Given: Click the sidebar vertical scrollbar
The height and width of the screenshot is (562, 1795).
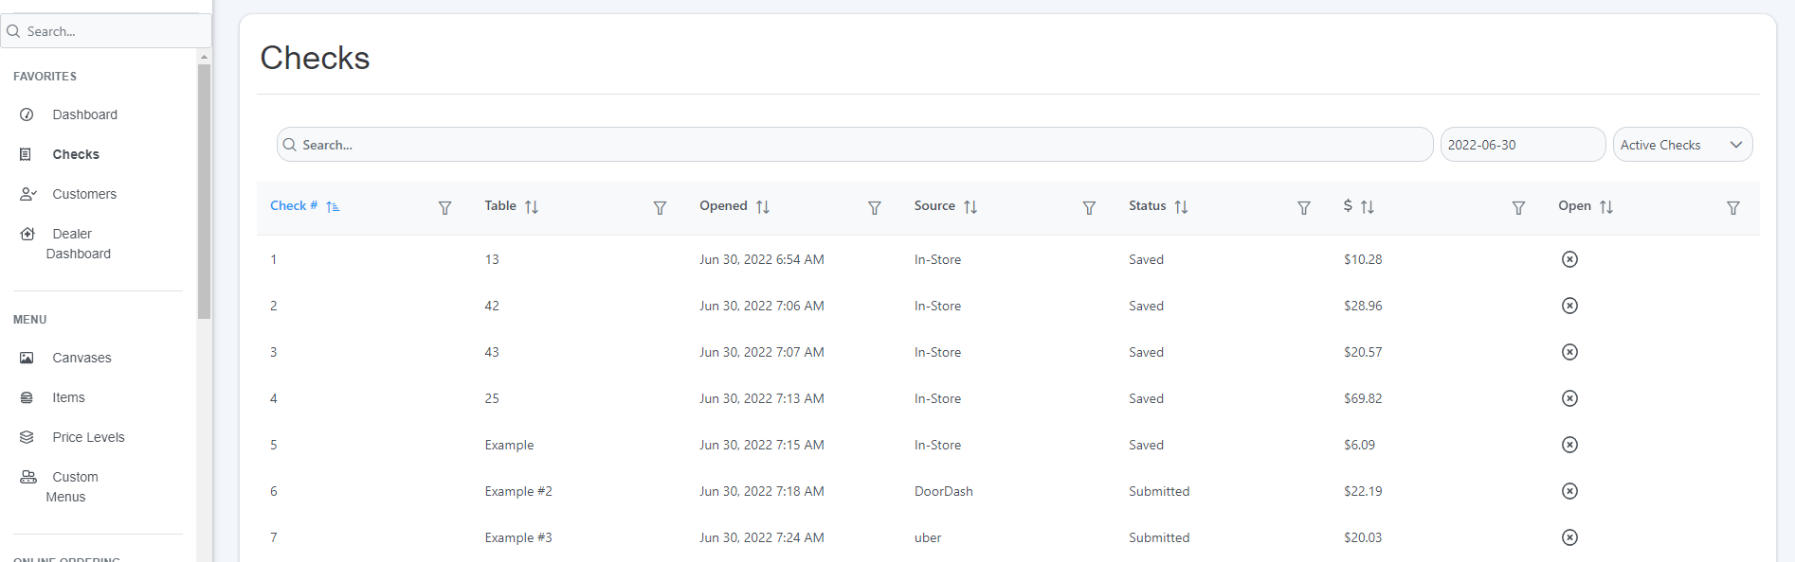Looking at the screenshot, I should (x=204, y=189).
